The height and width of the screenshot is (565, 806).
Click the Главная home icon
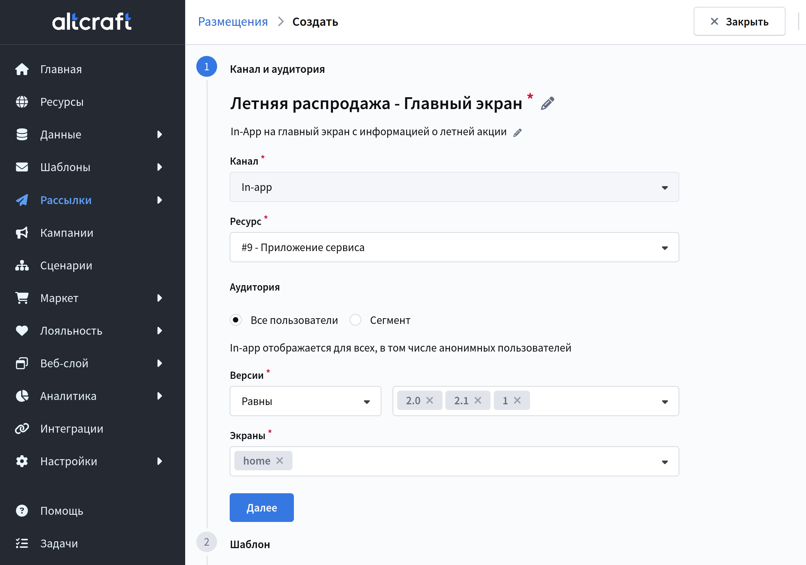tap(22, 69)
